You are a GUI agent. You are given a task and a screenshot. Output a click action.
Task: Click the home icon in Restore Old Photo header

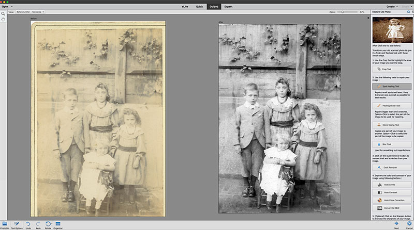(x=408, y=12)
